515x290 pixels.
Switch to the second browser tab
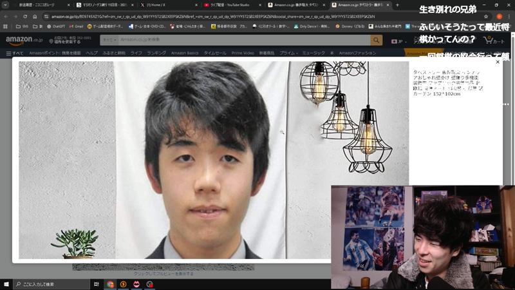105,5
